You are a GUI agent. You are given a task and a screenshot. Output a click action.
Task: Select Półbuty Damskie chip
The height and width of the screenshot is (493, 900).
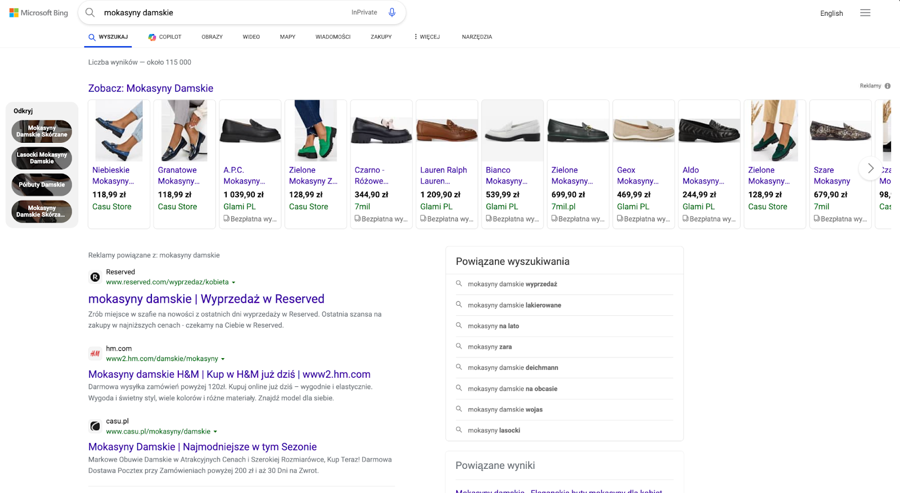pos(42,184)
